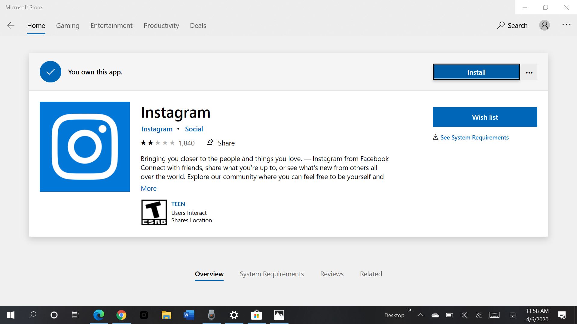Open the Social category link

[x=194, y=129]
